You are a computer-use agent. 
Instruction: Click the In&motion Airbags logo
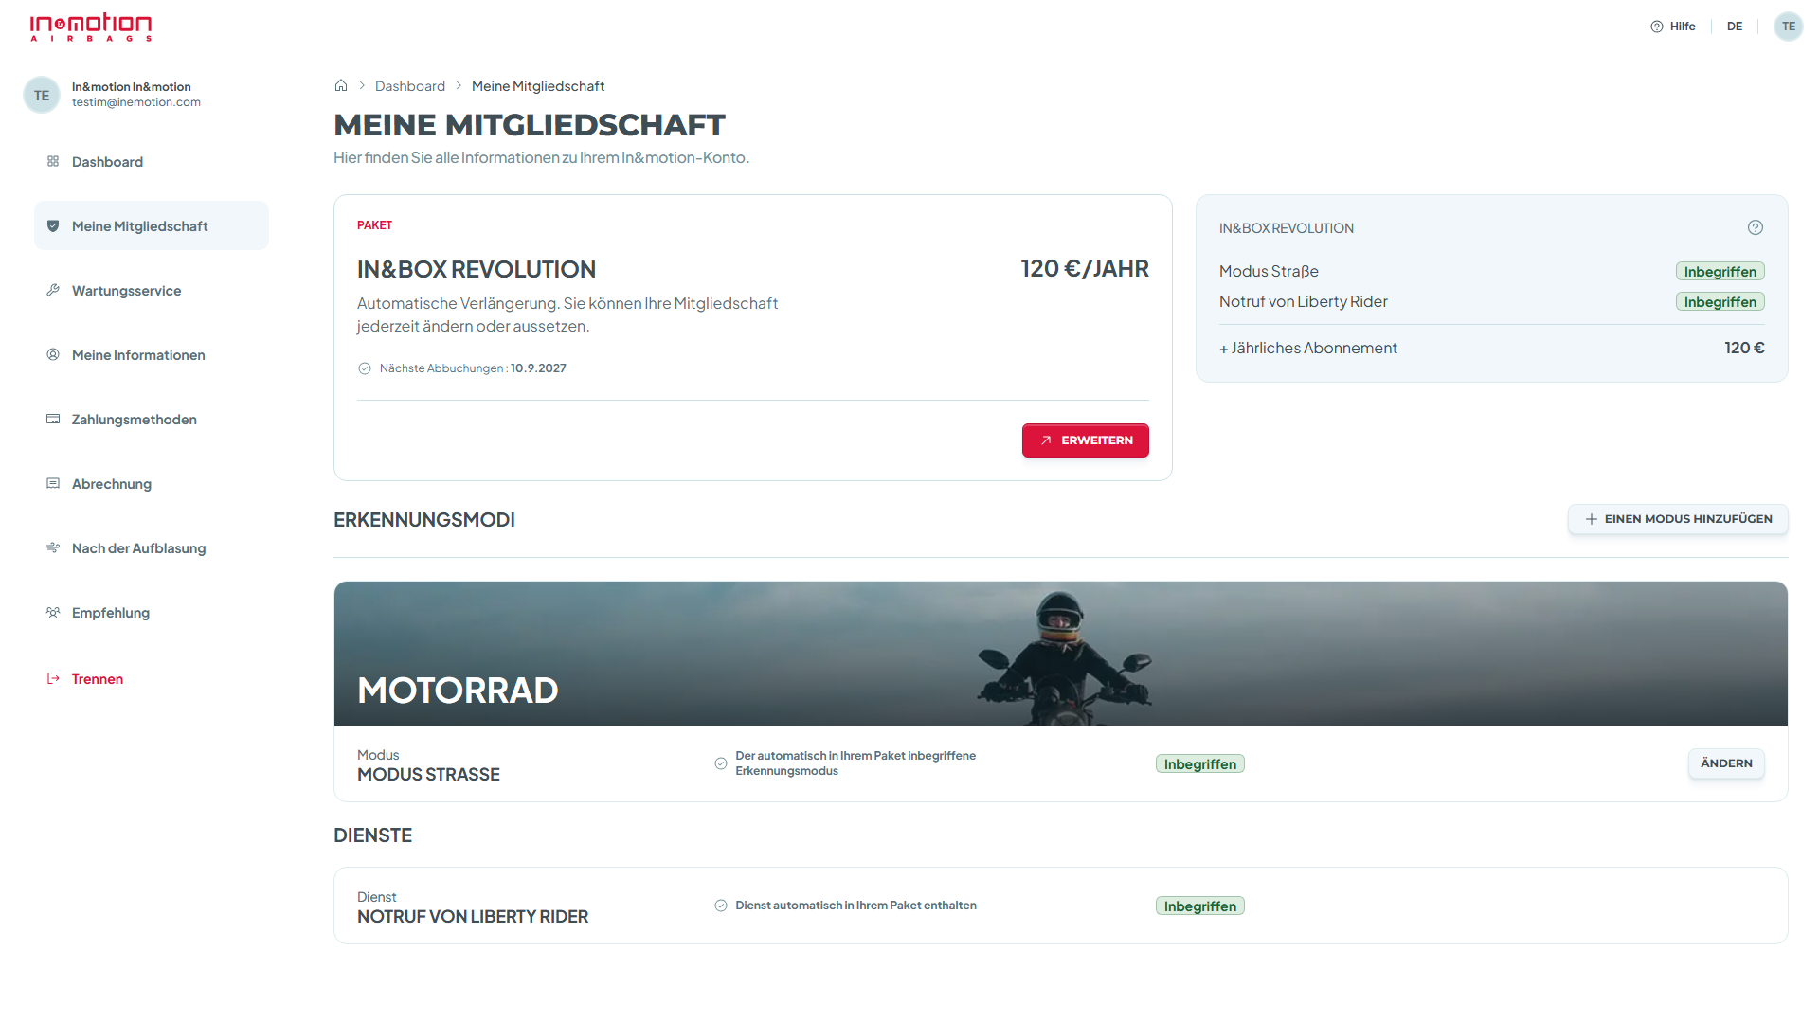click(91, 27)
